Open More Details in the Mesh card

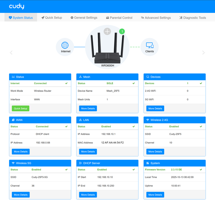pyautogui.click(x=88, y=109)
